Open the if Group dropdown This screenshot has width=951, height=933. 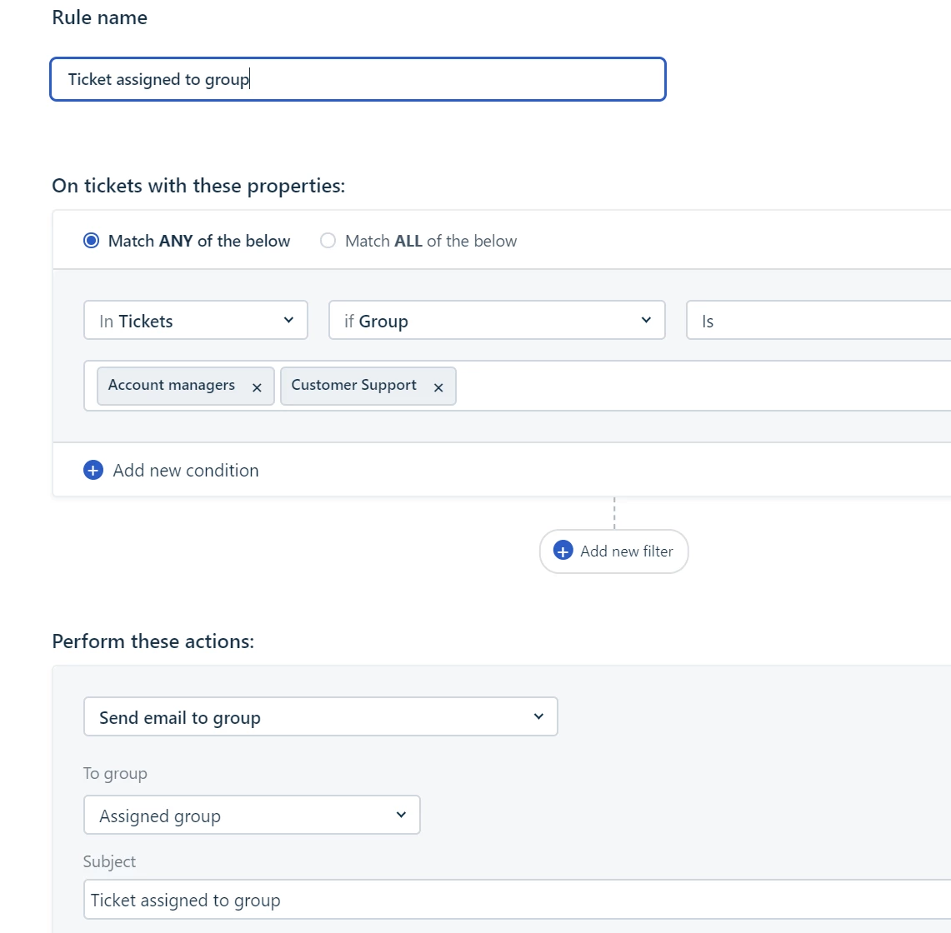coord(497,321)
